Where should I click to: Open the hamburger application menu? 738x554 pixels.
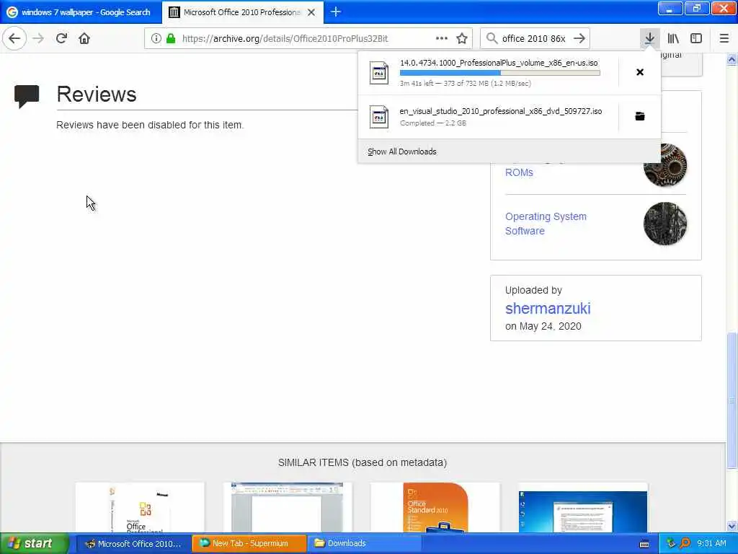tap(724, 39)
